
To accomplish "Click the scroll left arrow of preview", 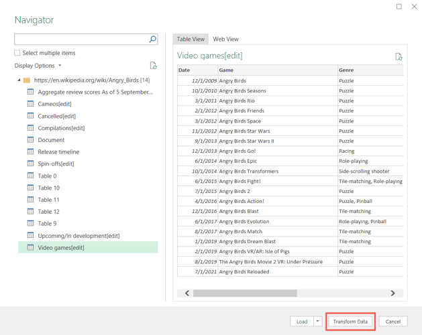I will click(x=187, y=293).
